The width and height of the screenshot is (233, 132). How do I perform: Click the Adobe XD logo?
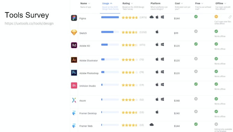[74, 45]
